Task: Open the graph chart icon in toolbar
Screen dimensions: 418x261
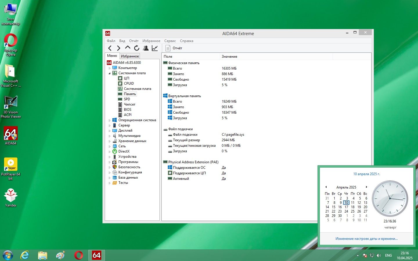Action: (155, 48)
